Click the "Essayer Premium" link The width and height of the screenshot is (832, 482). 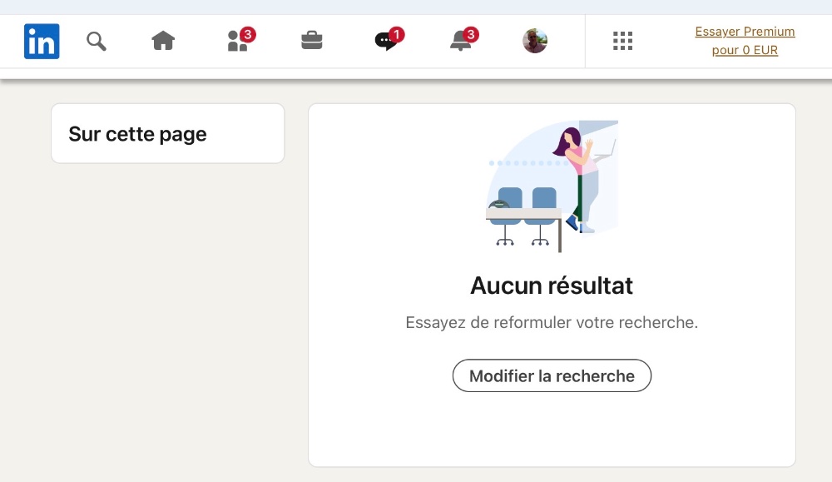pos(745,32)
